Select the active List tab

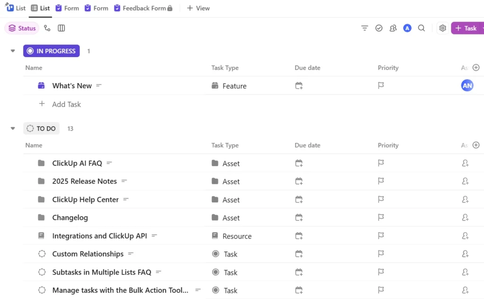[x=40, y=8]
